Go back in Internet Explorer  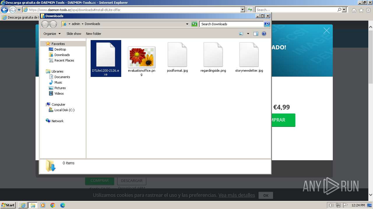click(x=4, y=10)
